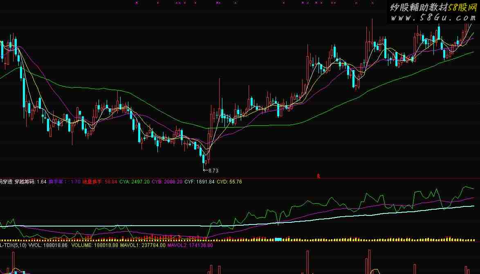This screenshot has height=274, width=480.
Task: Click the 8.73 lowest price label
Action: [x=213, y=170]
